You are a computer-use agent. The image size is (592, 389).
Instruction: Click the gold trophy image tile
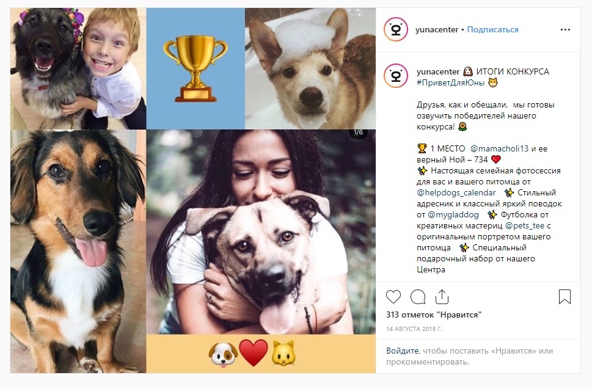point(196,68)
